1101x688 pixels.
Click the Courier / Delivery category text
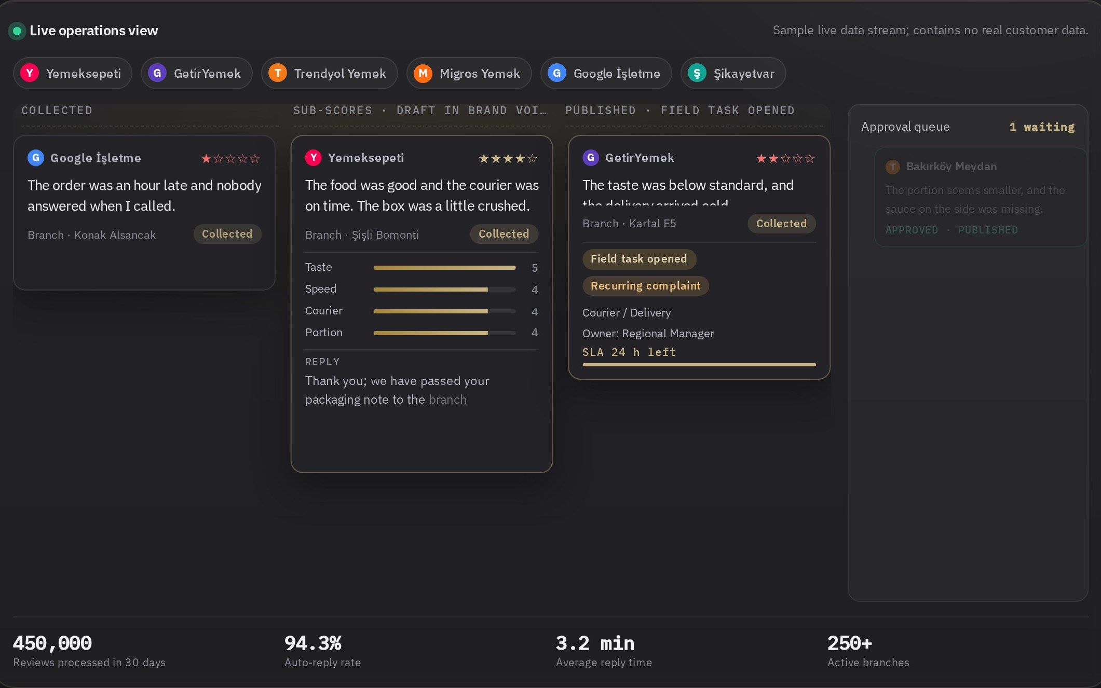(627, 313)
